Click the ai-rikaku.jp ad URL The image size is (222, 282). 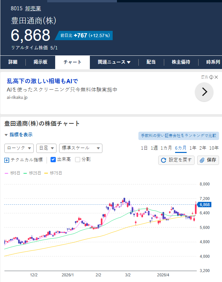tap(17, 97)
